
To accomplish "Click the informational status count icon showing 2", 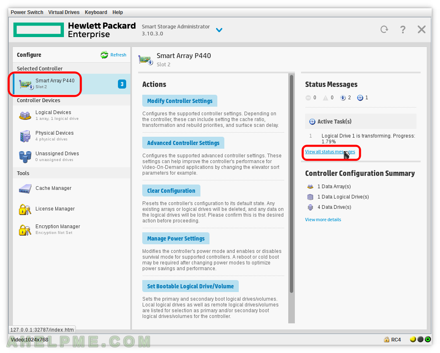I will click(x=343, y=98).
